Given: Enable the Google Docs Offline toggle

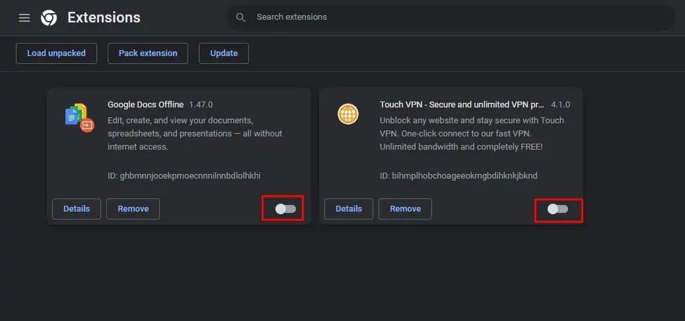Looking at the screenshot, I should 286,209.
